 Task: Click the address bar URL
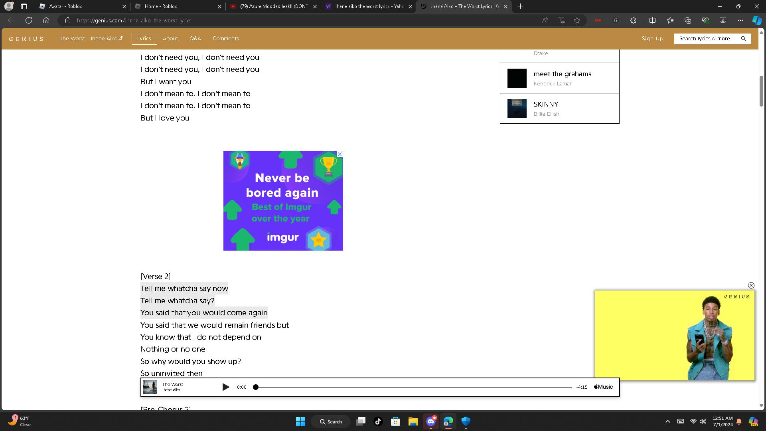[134, 20]
